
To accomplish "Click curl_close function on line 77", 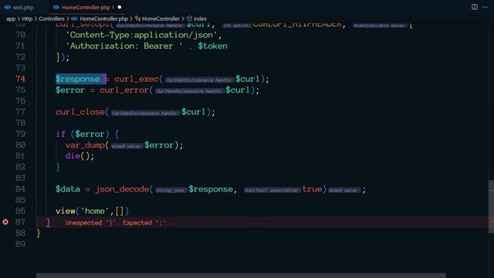I will click(80, 112).
